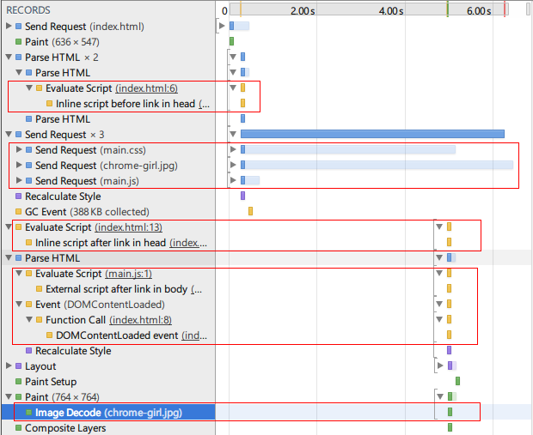The image size is (533, 435).
Task: Collapse the Parse HTML × 2 record
Action: tap(9, 57)
